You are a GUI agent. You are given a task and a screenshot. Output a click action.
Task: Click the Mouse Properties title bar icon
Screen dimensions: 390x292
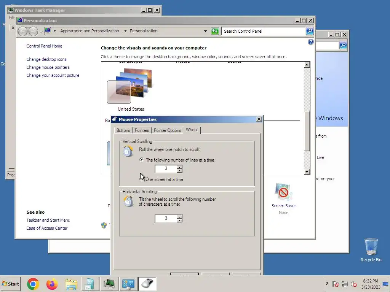click(x=115, y=119)
